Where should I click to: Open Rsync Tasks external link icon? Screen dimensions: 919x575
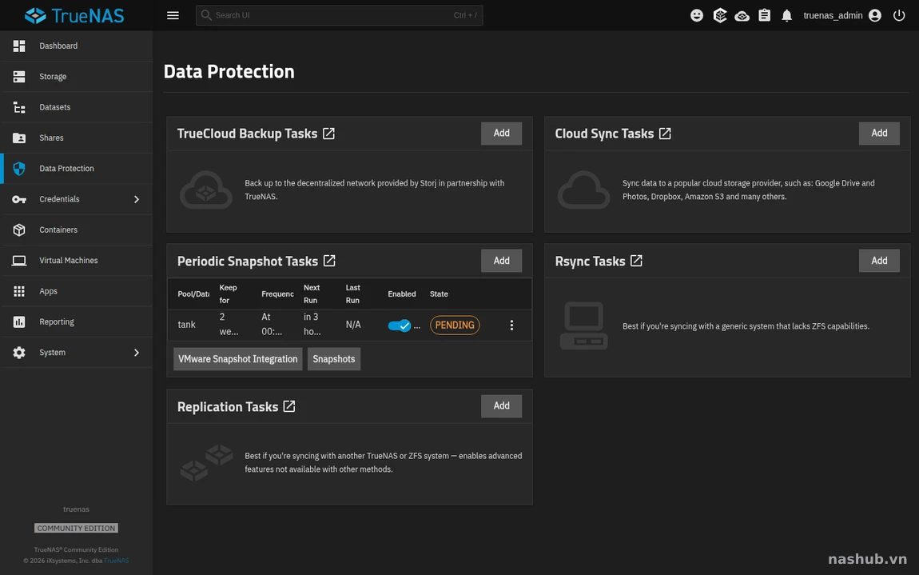tap(636, 261)
